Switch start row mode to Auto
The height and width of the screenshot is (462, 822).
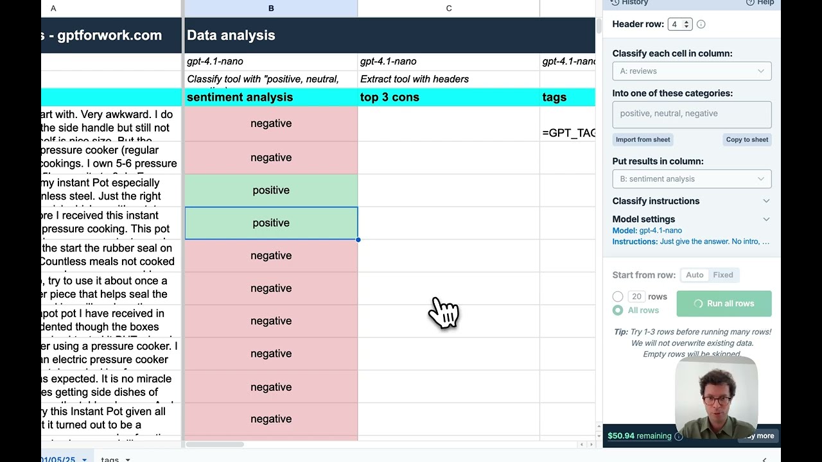tap(694, 275)
